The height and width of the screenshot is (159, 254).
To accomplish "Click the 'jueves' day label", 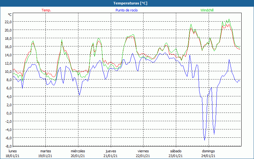I will coord(111,151).
